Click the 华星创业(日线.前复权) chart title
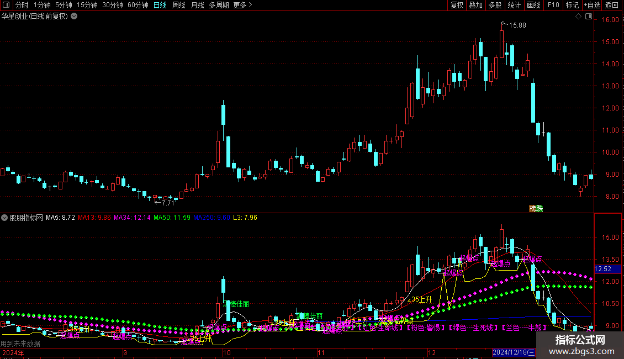This screenshot has height=359, width=624. (35, 17)
